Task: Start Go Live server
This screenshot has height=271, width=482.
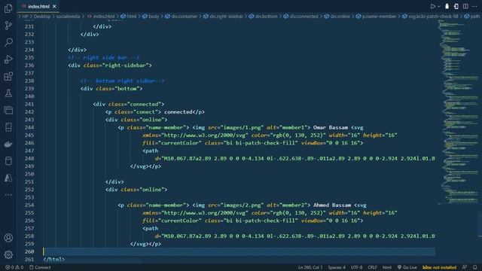Action: [x=407, y=267]
